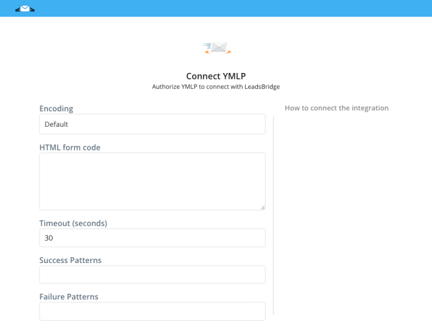Click the textarea resize handle corner
This screenshot has width=432, height=336.
click(x=263, y=207)
